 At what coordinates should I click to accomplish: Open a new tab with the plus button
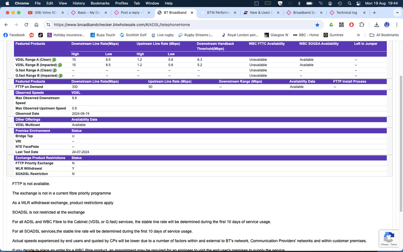pyautogui.click(x=374, y=13)
